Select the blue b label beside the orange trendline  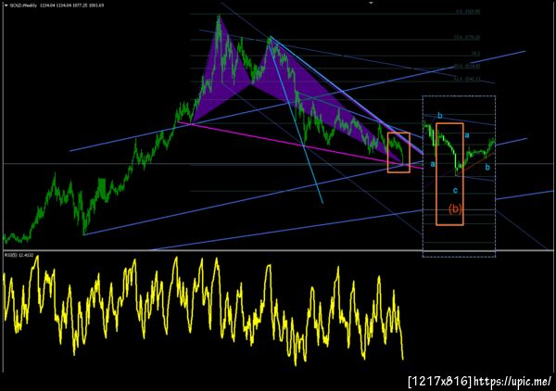coord(487,167)
